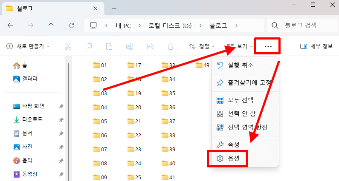
Task: Select folder 40
Action: 168,163
